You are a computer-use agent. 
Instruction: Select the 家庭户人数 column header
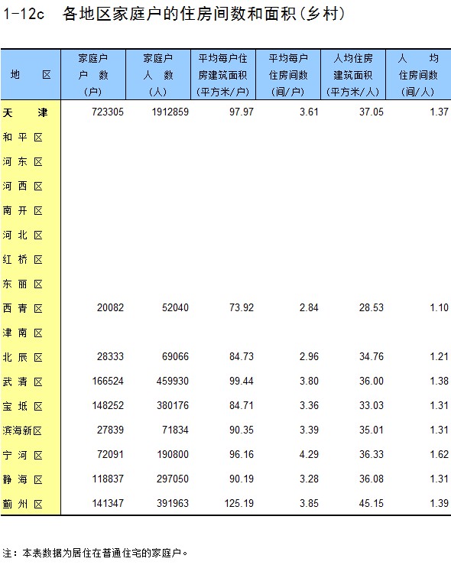click(x=158, y=75)
